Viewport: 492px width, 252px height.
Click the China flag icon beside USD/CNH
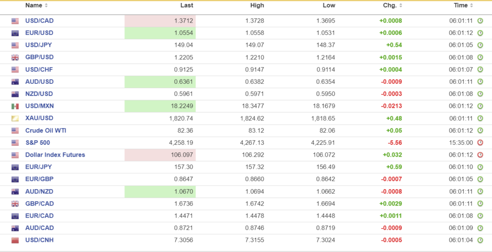coord(15,240)
